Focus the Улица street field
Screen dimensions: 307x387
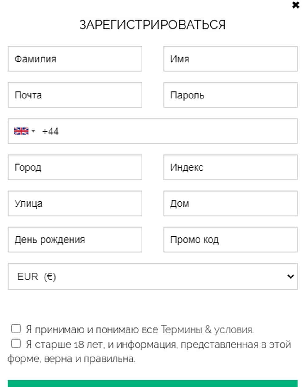[75, 203]
